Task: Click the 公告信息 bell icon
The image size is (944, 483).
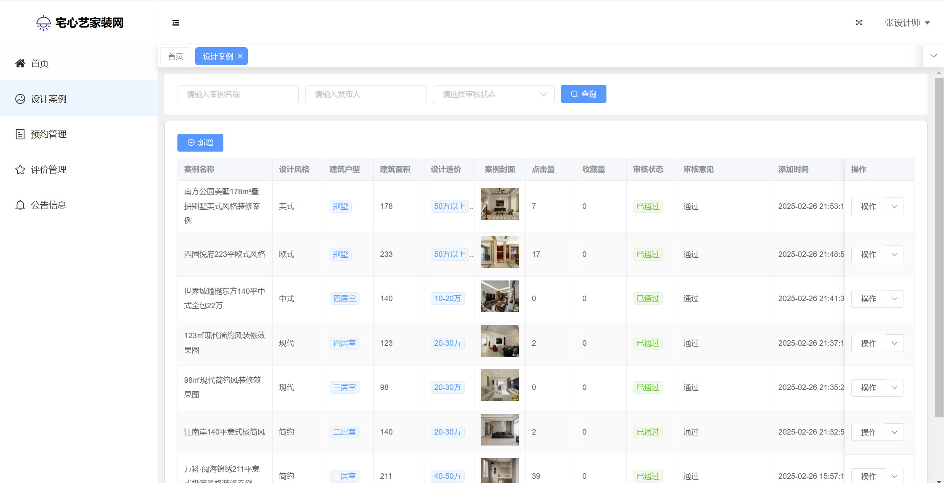Action: coord(20,205)
